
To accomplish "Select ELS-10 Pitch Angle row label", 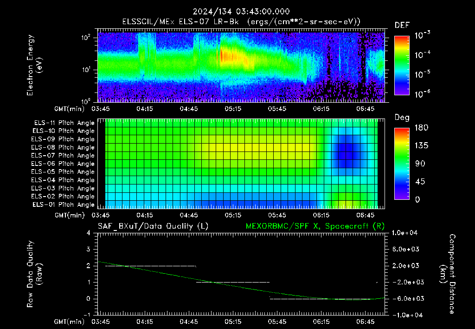I will pyautogui.click(x=64, y=131).
